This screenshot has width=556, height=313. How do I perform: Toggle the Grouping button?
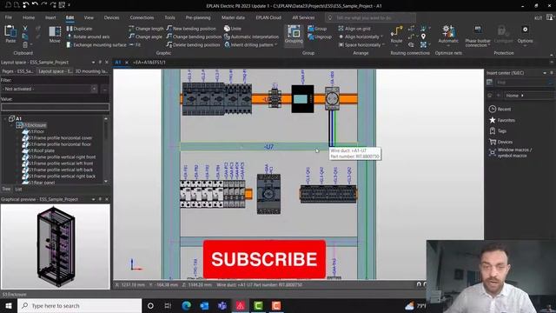coord(294,35)
